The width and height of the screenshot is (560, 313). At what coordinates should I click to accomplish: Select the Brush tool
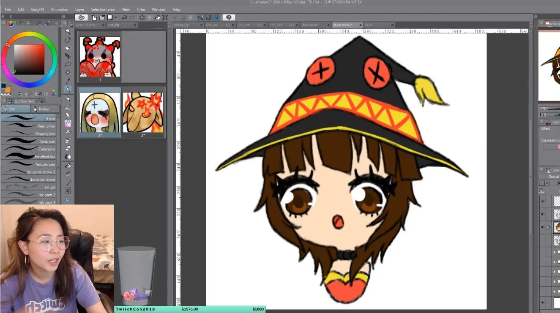coord(68,107)
